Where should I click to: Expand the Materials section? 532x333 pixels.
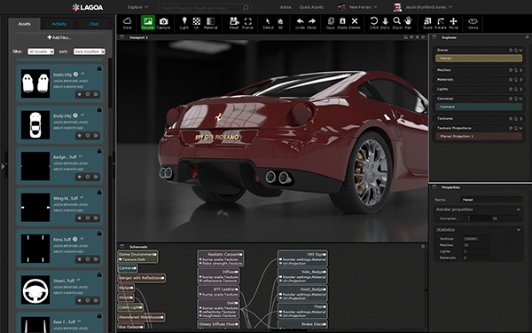point(520,80)
